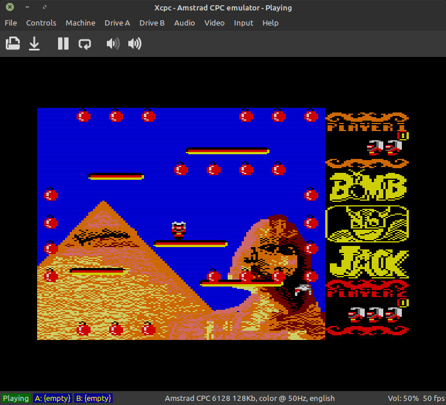Click the grey bird enemy sprite
The width and height of the screenshot is (446, 405).
(303, 290)
